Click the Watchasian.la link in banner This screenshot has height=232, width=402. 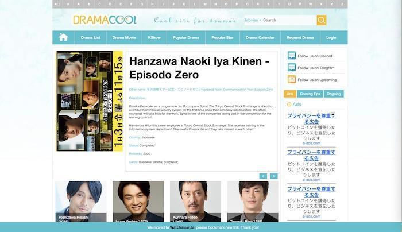[182, 227]
